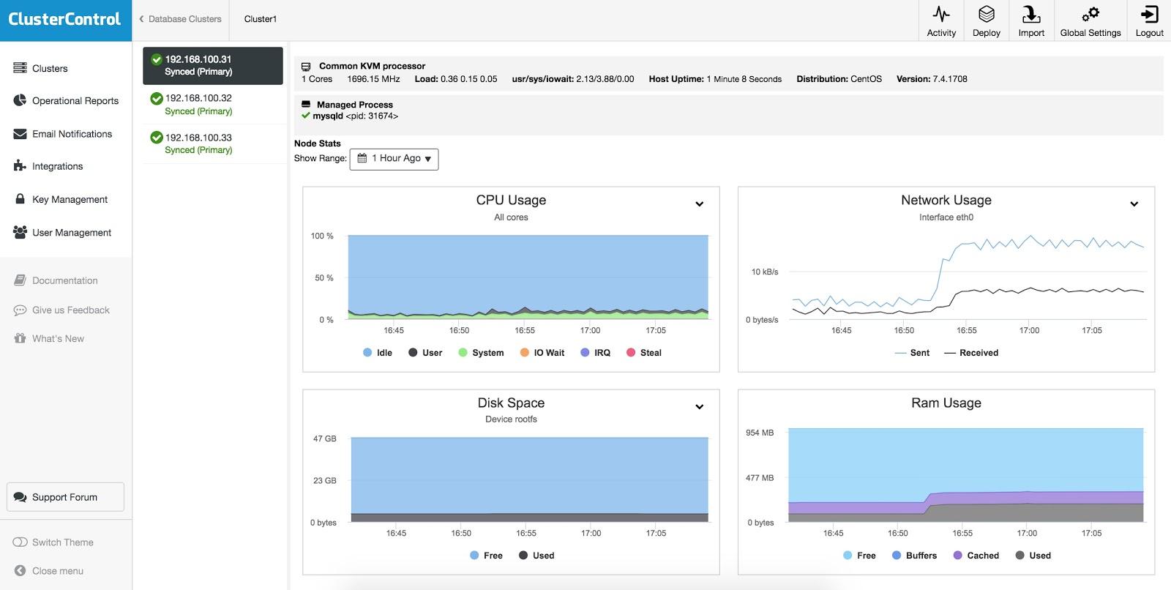The height and width of the screenshot is (590, 1171).
Task: Open the What's New link
Action: click(58, 338)
